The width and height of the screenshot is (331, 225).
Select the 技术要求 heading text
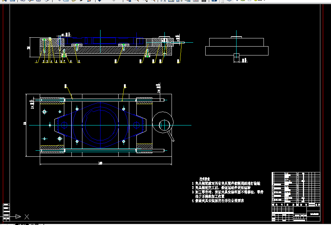pyautogui.click(x=205, y=179)
